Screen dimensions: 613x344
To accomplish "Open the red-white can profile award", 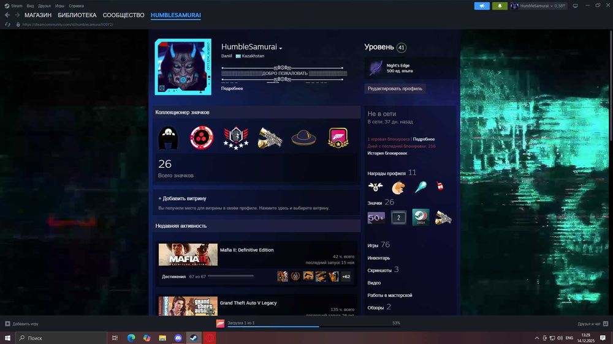I will (x=440, y=186).
